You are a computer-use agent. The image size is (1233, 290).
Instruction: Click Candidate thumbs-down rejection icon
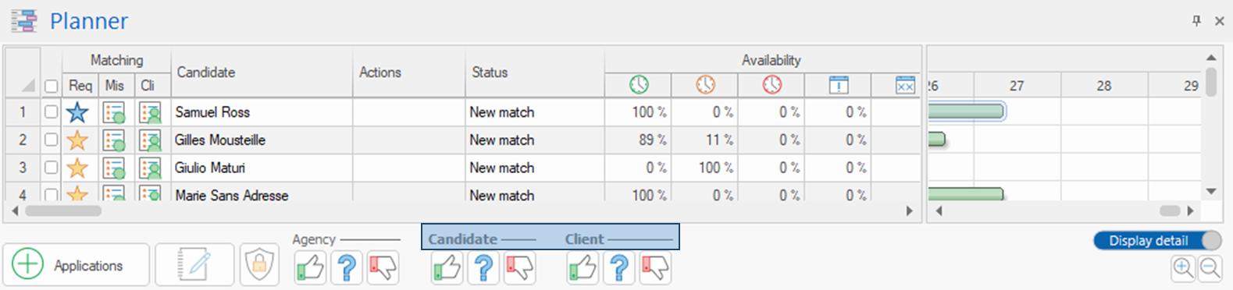point(519,267)
